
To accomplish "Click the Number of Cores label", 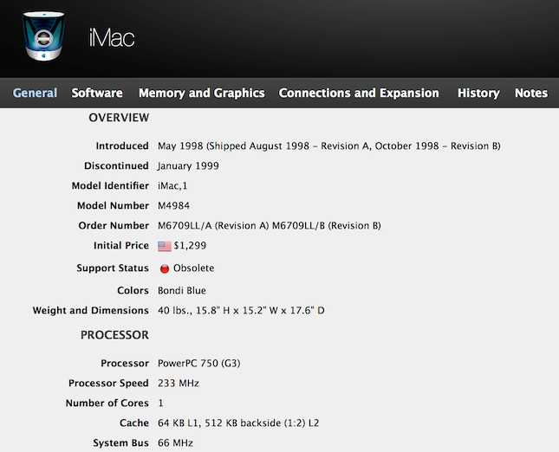I will point(107,404).
